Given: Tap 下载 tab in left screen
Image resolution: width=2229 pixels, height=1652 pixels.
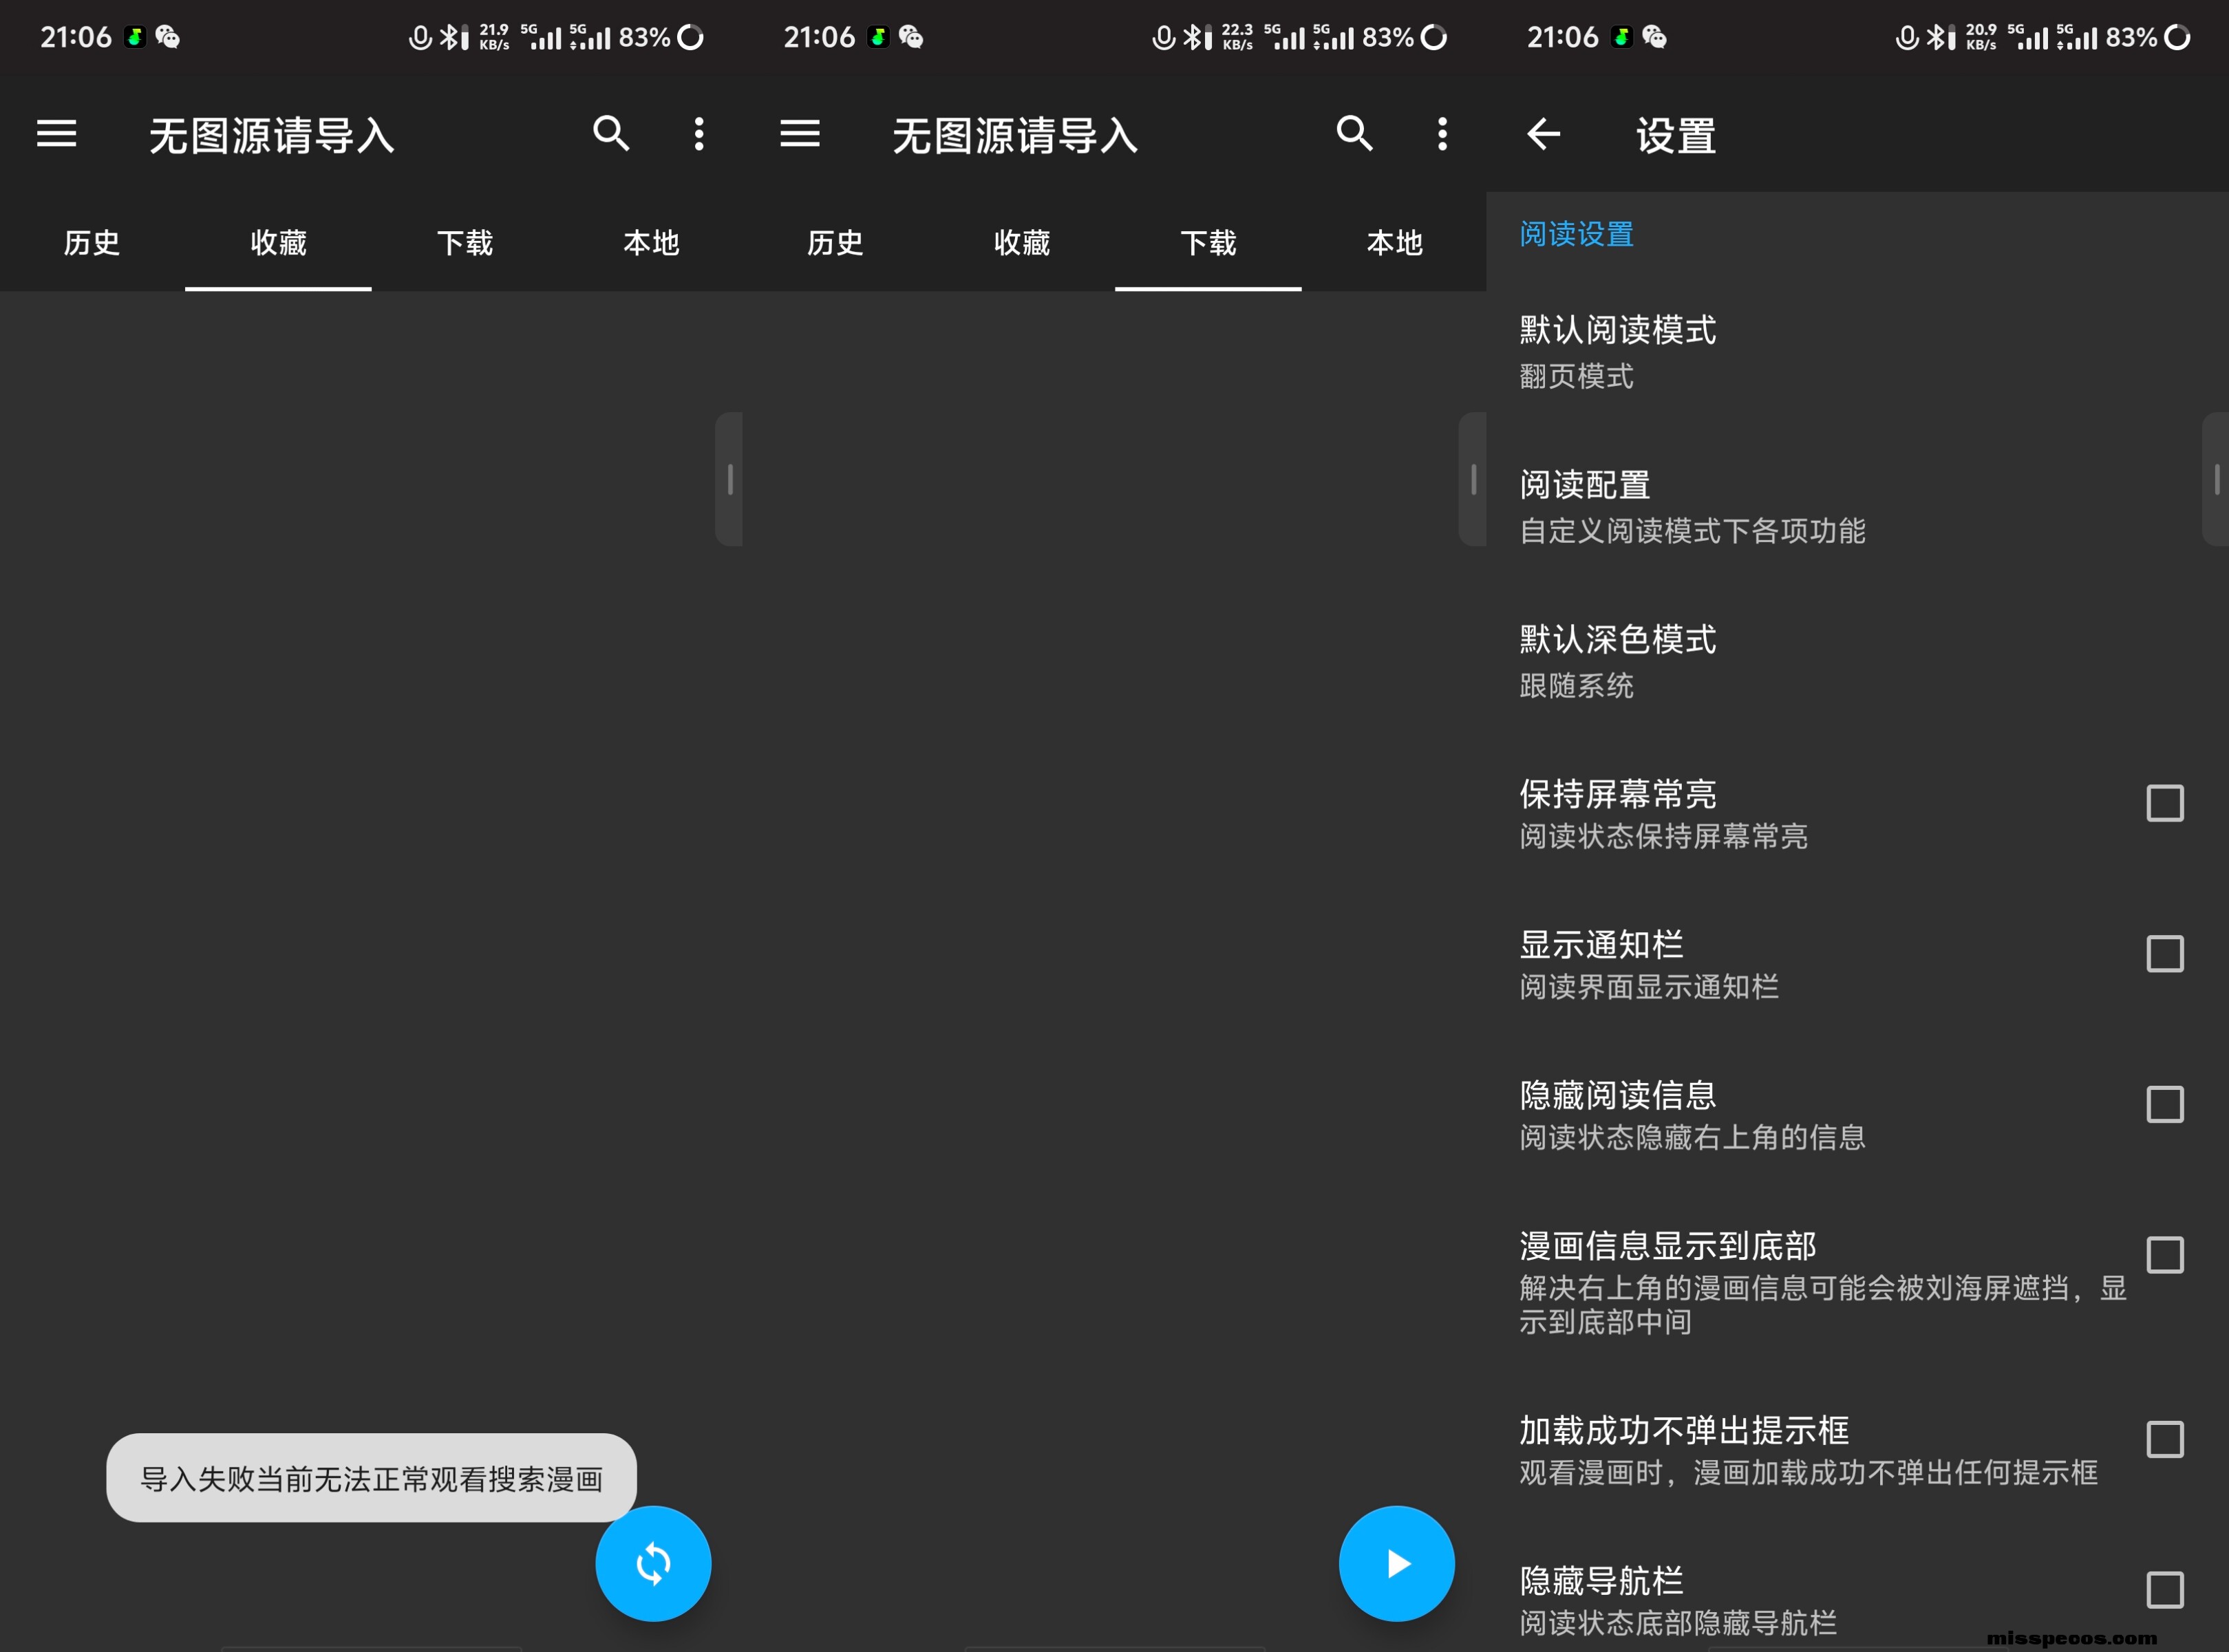Looking at the screenshot, I should pos(465,243).
